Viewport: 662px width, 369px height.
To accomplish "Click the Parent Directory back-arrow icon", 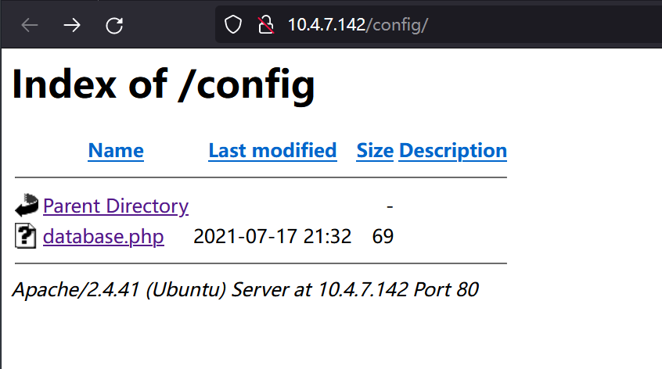I will coord(27,205).
